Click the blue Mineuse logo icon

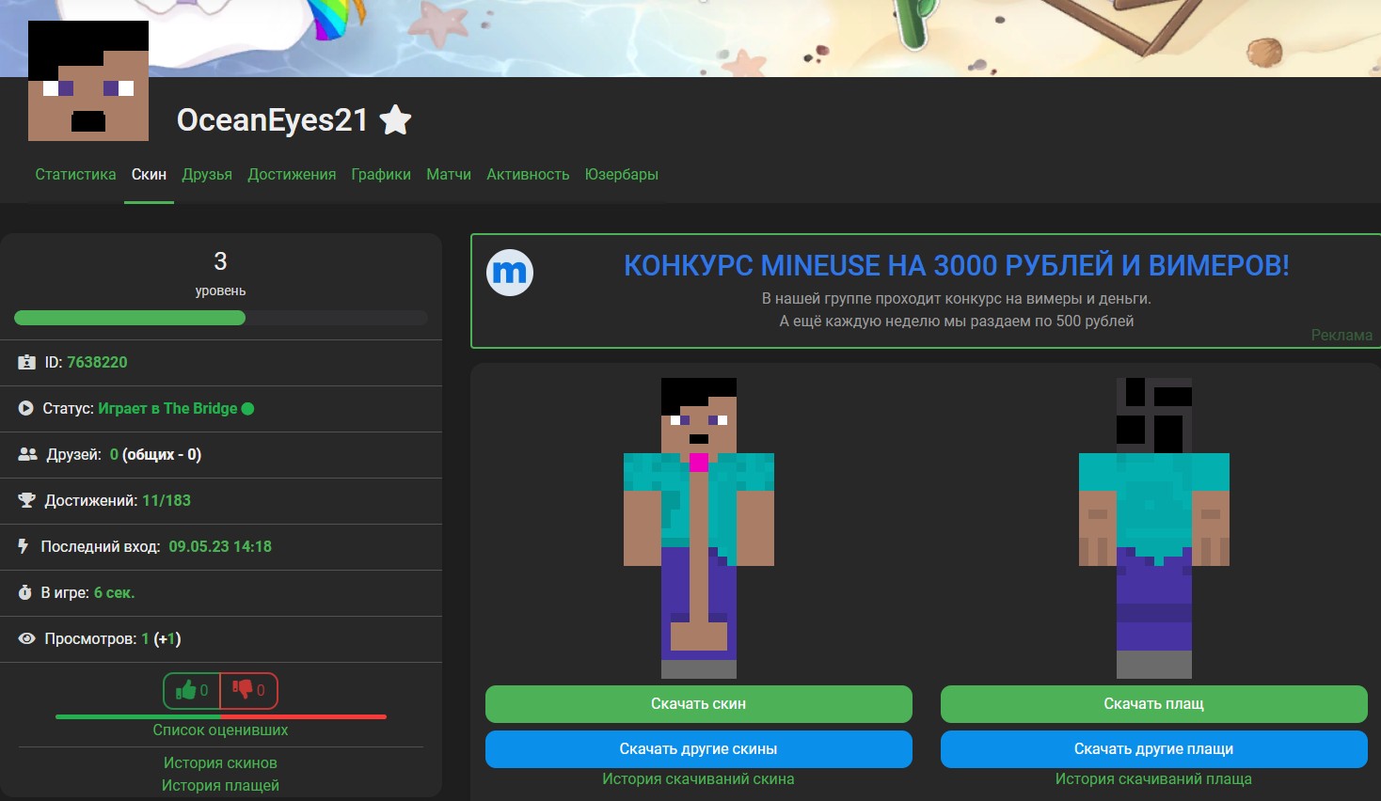510,273
